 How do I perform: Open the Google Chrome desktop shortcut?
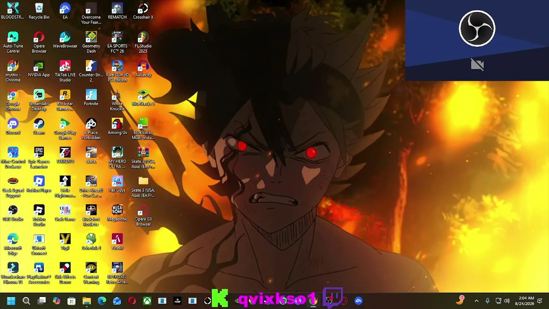pos(13,100)
